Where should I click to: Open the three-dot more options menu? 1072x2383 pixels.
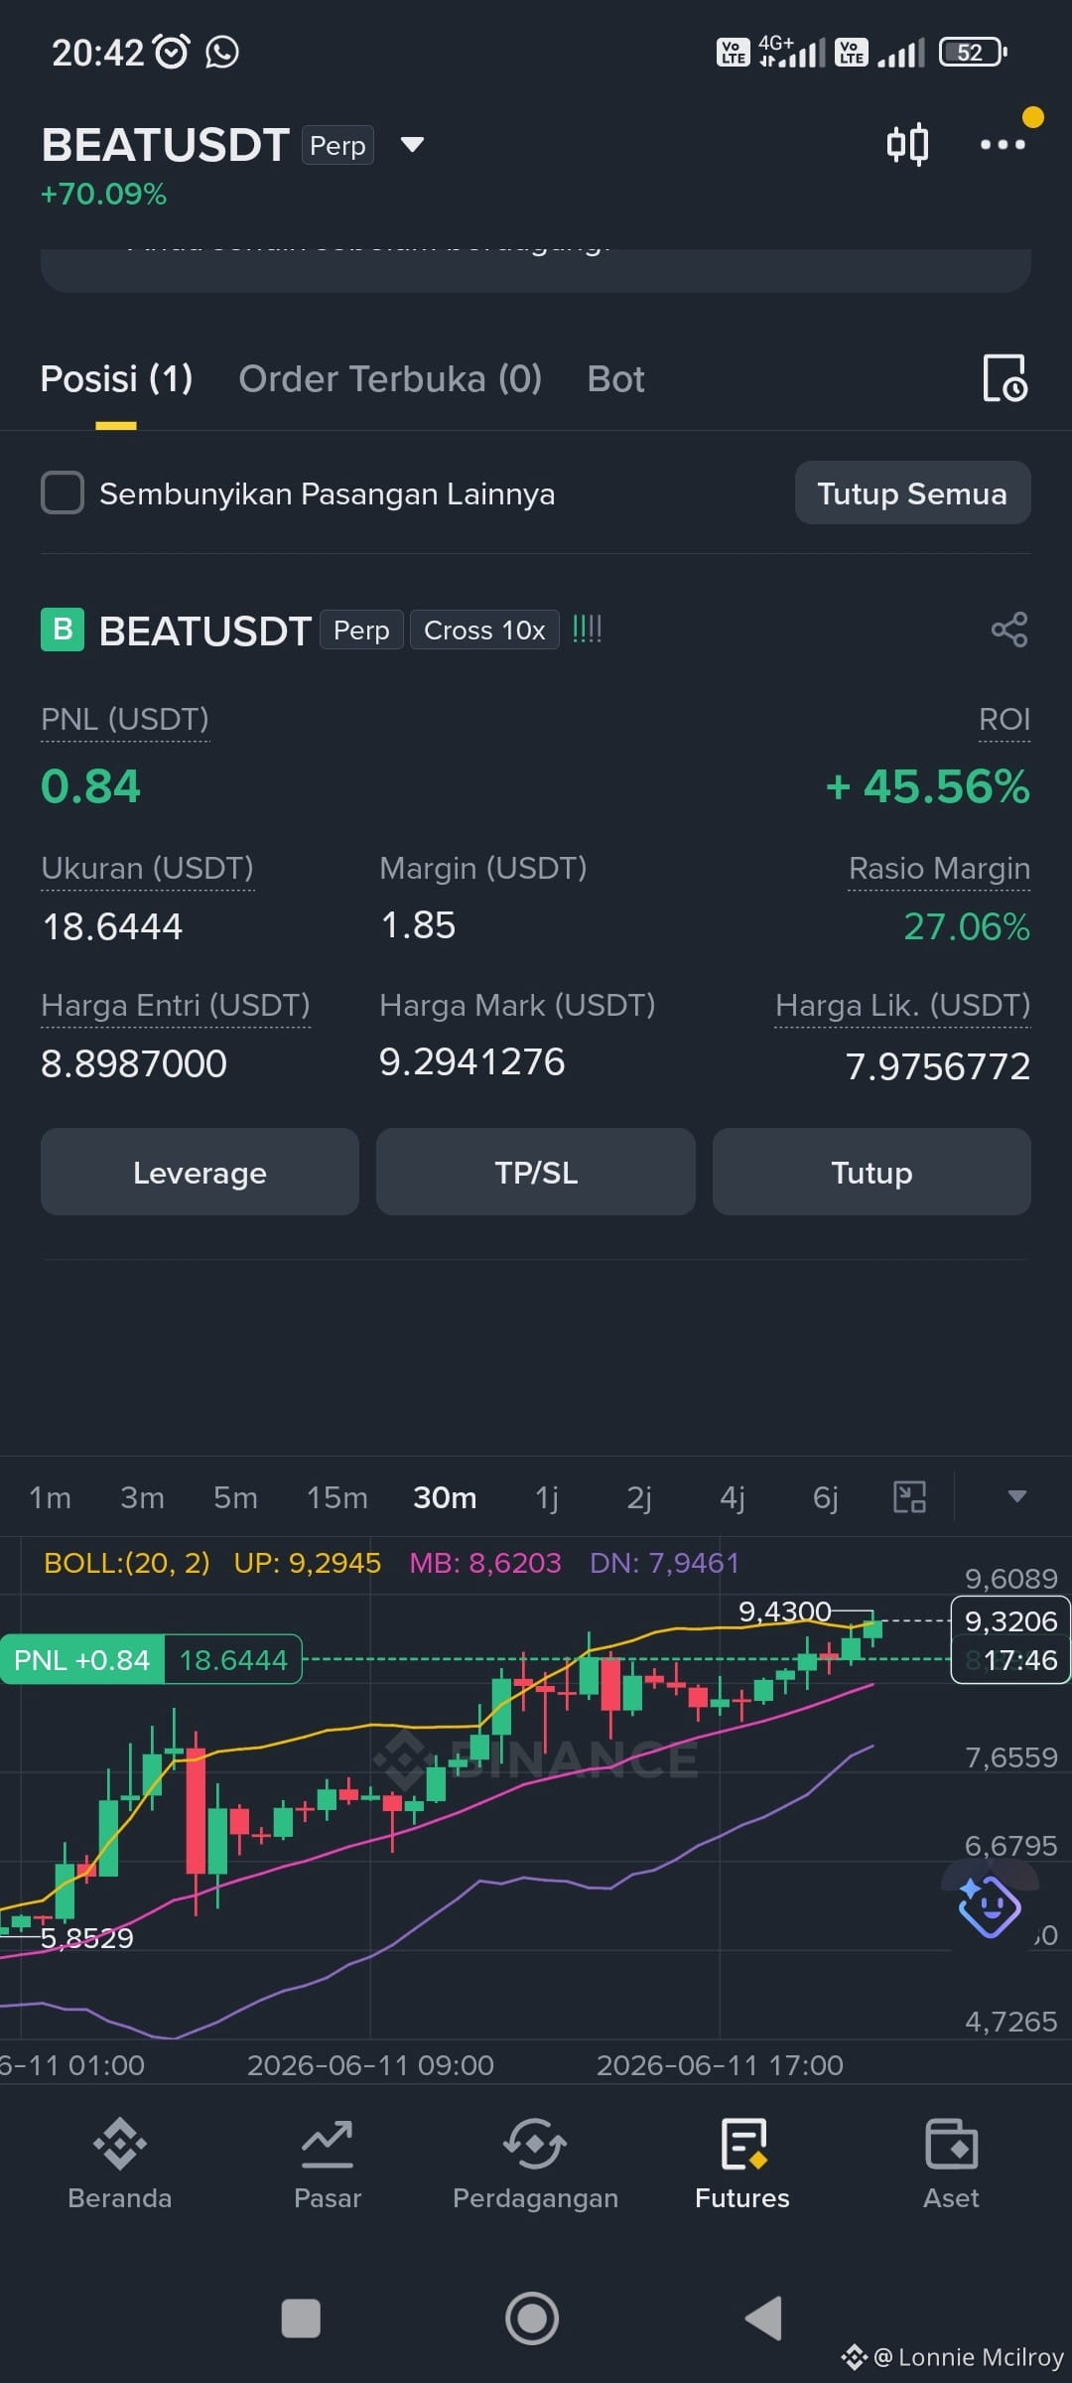tap(1003, 144)
